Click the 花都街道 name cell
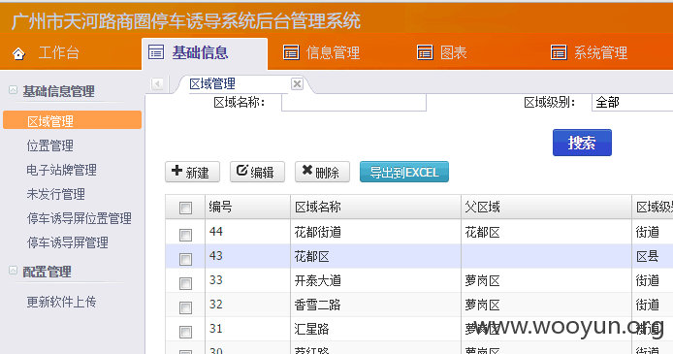673x354 pixels. tap(376, 232)
